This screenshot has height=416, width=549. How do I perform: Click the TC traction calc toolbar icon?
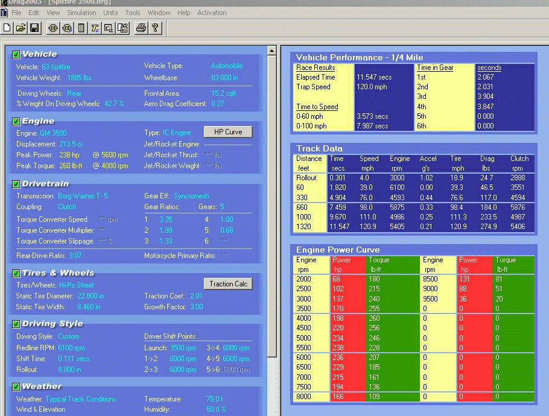[95, 28]
